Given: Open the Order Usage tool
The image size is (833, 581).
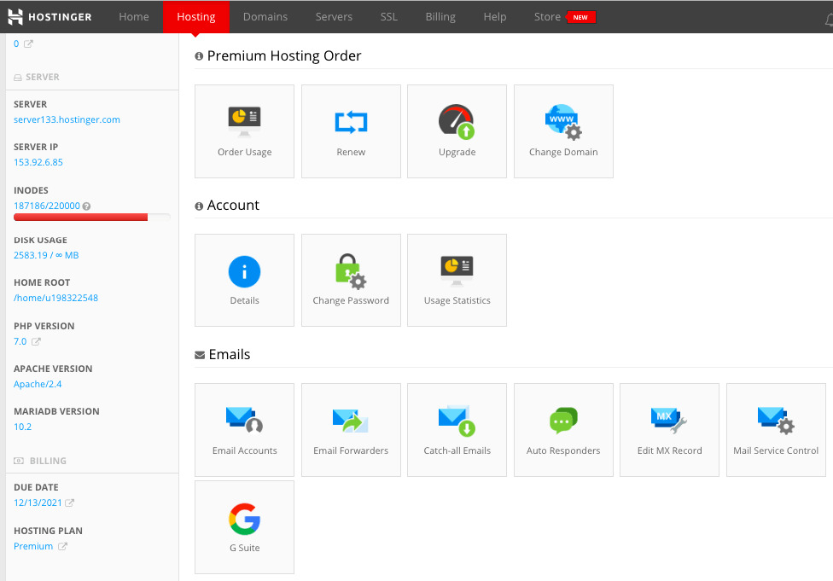Looking at the screenshot, I should [244, 131].
